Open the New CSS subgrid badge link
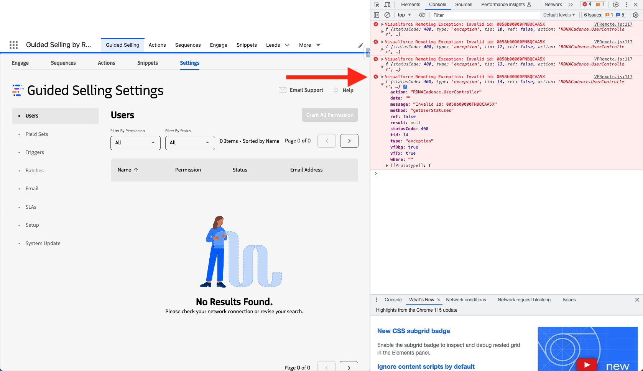The width and height of the screenshot is (643, 371). [413, 331]
